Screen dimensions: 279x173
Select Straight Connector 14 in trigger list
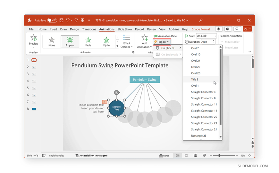[x=201, y=111]
